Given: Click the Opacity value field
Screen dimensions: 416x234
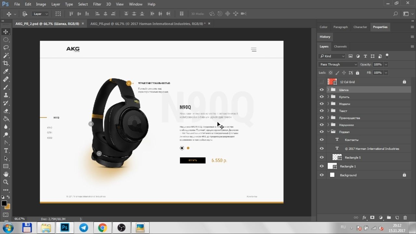Looking at the screenshot, I should coord(378,64).
